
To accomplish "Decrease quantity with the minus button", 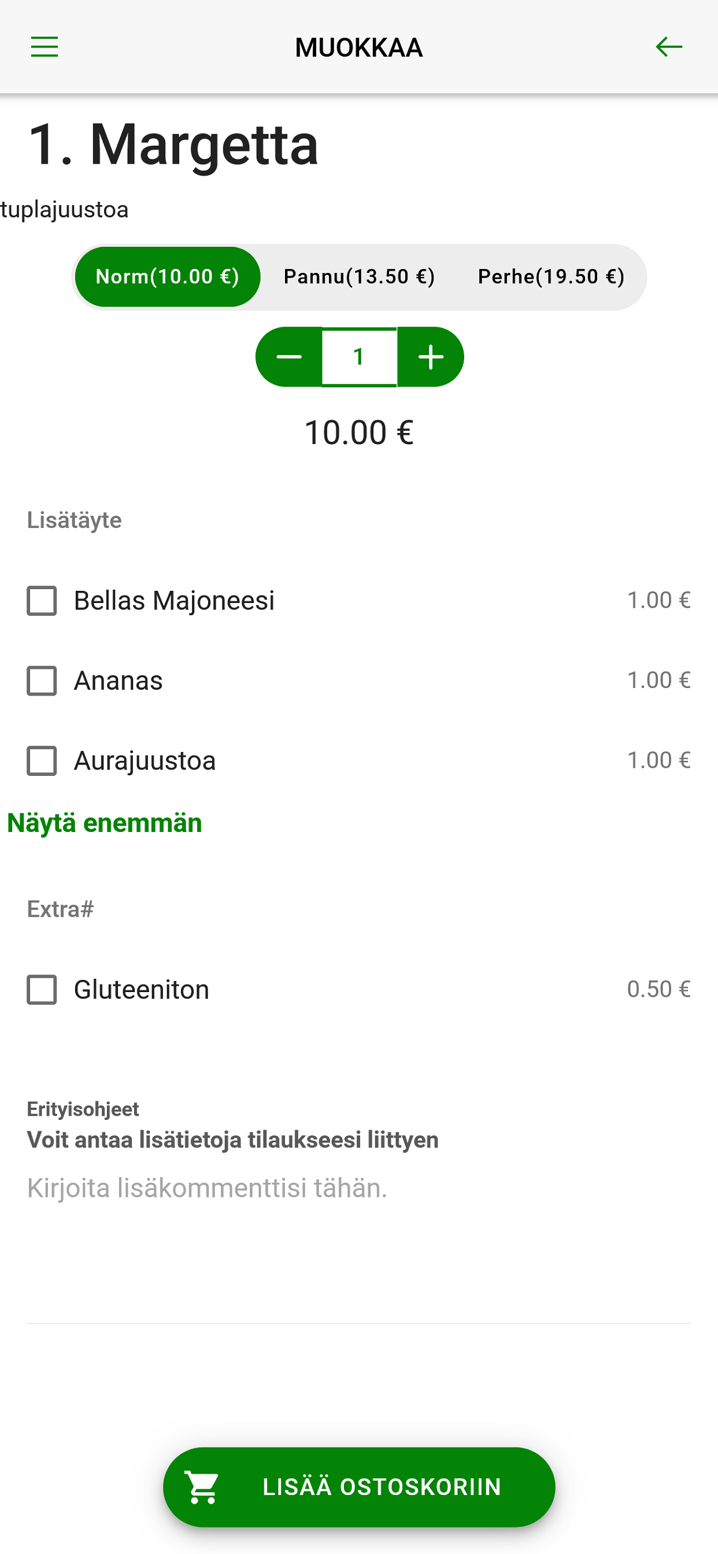I will (x=289, y=357).
